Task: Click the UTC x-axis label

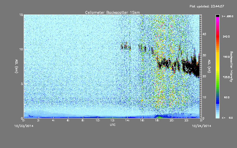Action: coord(113,125)
